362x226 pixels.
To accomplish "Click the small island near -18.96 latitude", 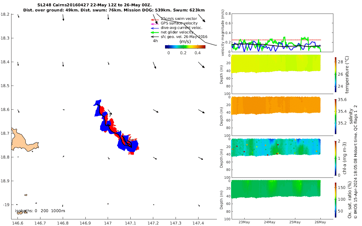I will [26, 195].
